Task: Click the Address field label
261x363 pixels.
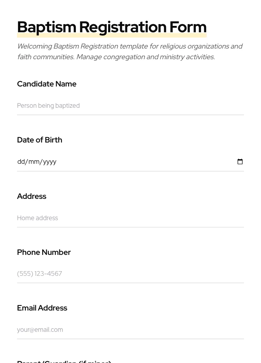Action: [32, 196]
